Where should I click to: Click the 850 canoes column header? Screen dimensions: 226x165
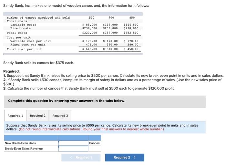point(132,17)
